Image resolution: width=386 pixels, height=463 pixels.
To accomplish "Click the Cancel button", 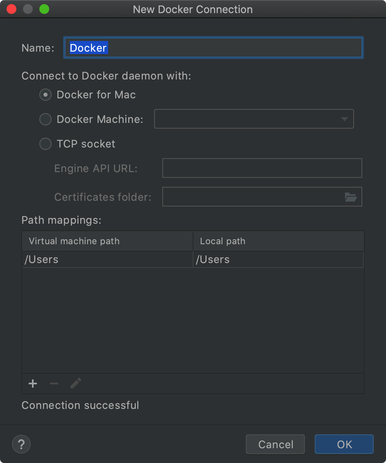I will pyautogui.click(x=275, y=444).
